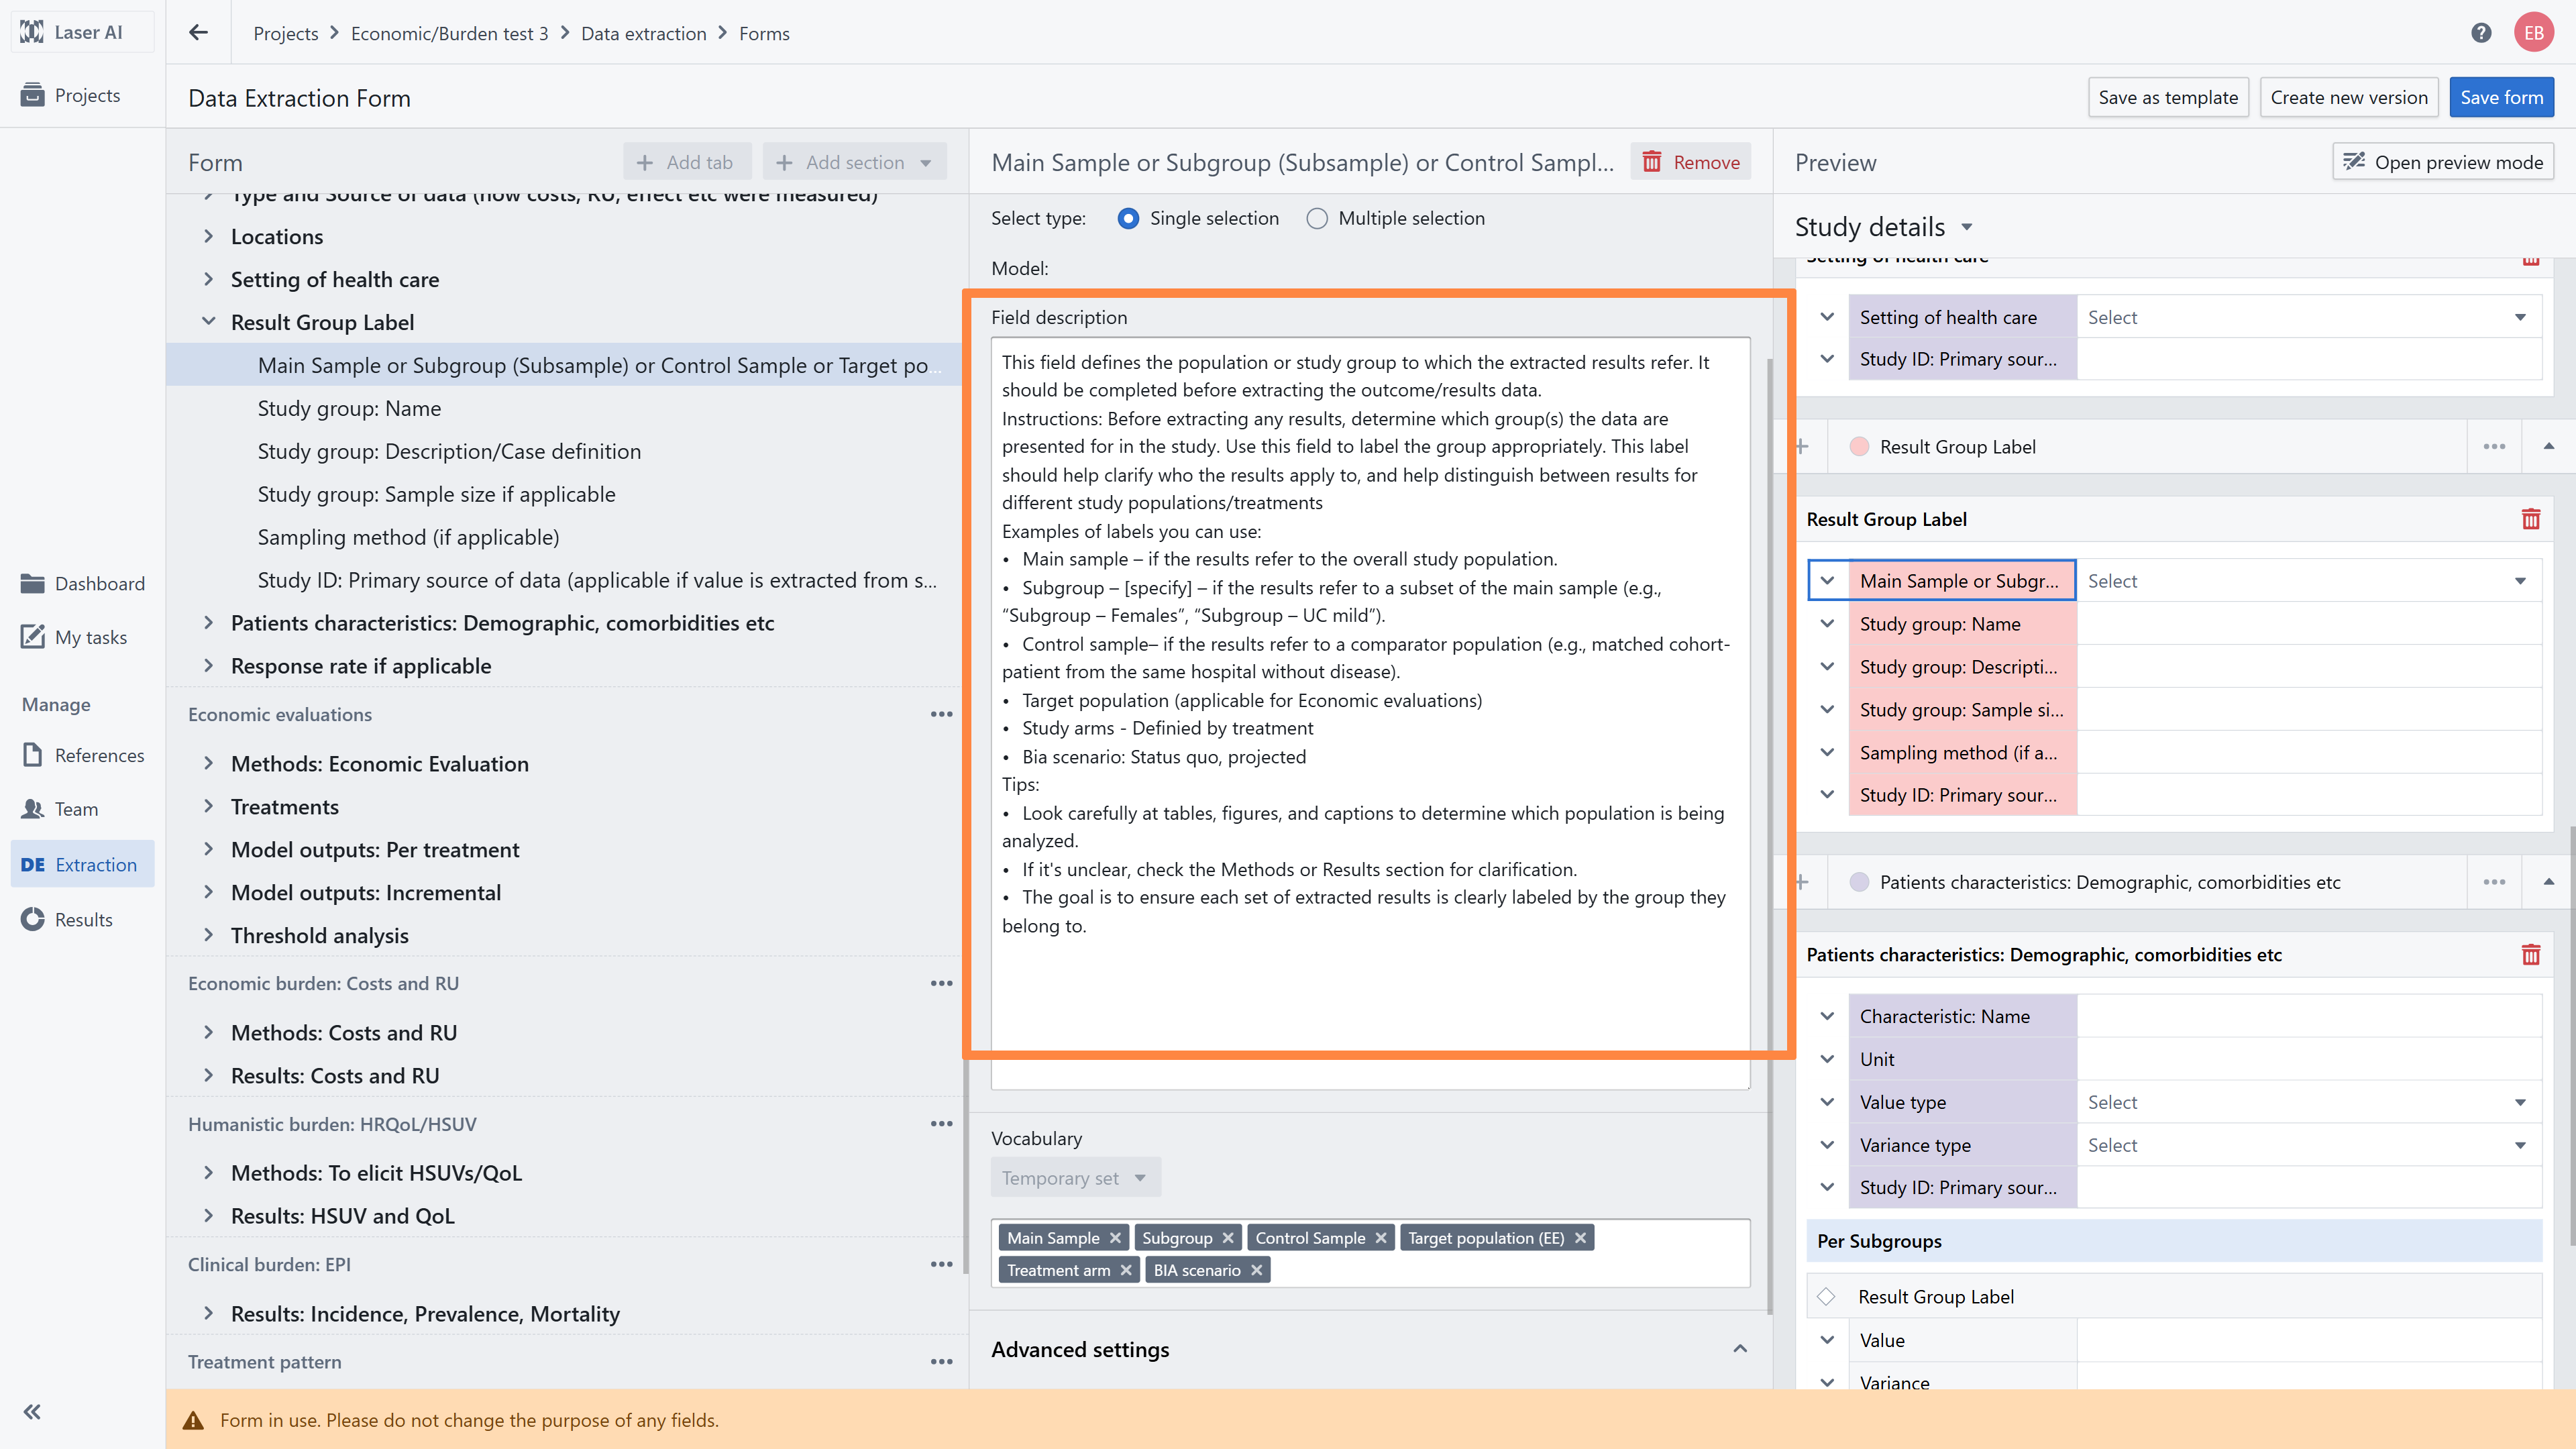Go to Economic/Burden test 3 breadcrumb
Image resolution: width=2576 pixels, height=1449 pixels.
pyautogui.click(x=449, y=33)
